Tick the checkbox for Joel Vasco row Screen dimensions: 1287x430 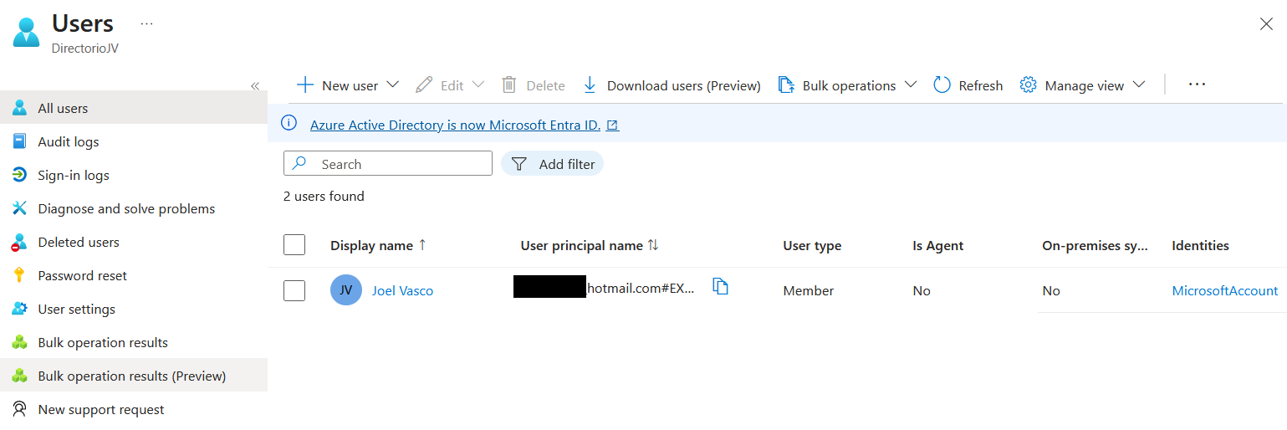click(x=294, y=290)
